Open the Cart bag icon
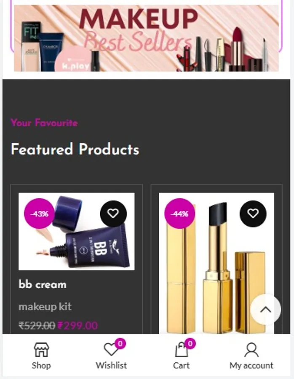This screenshot has height=379, width=294. (x=181, y=350)
